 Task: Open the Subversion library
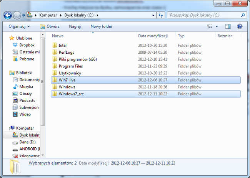pos(25,107)
